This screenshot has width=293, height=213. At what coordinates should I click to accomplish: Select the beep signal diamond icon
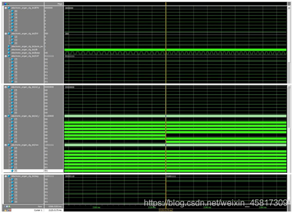(x=9, y=53)
